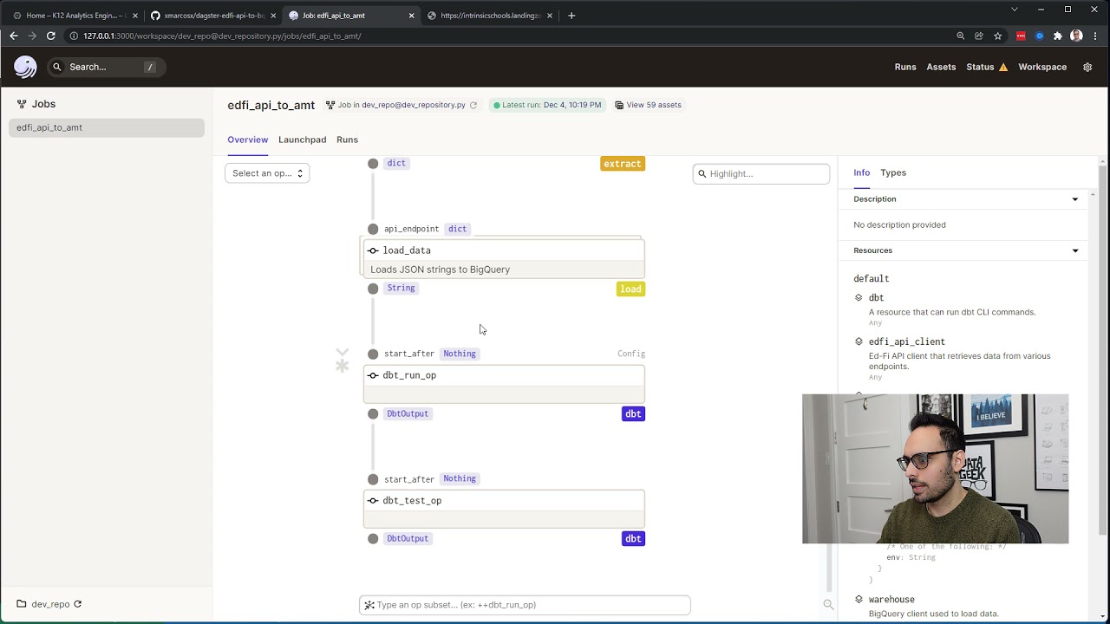This screenshot has height=624, width=1110.
Task: Reload the dev_repo repository location icon
Action: [x=77, y=604]
